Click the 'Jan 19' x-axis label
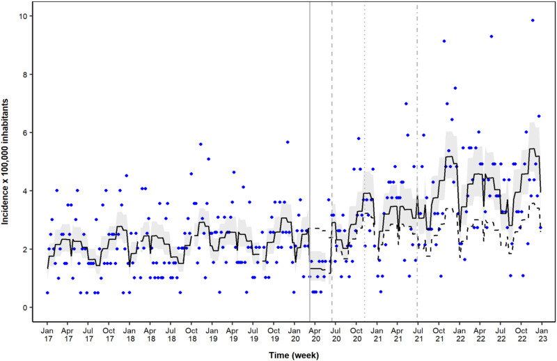557x361 pixels. 212,335
